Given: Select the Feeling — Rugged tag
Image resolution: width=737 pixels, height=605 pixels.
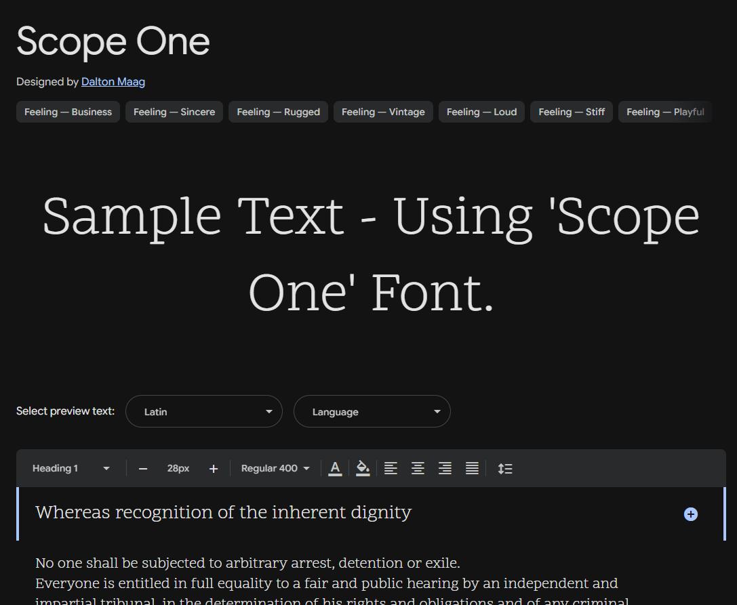Looking at the screenshot, I should tap(278, 112).
